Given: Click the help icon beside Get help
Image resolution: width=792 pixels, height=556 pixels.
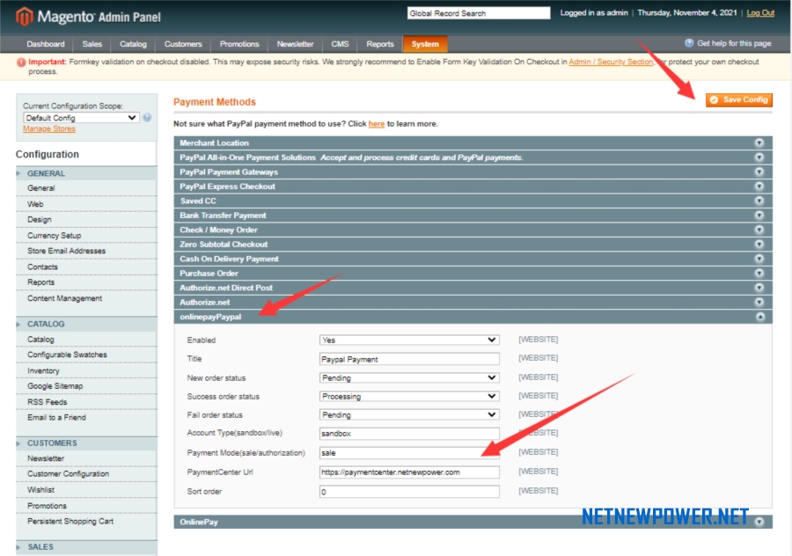Looking at the screenshot, I should (x=689, y=43).
